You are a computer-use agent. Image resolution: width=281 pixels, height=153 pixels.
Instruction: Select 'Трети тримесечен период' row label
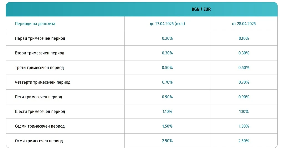pos(39,68)
